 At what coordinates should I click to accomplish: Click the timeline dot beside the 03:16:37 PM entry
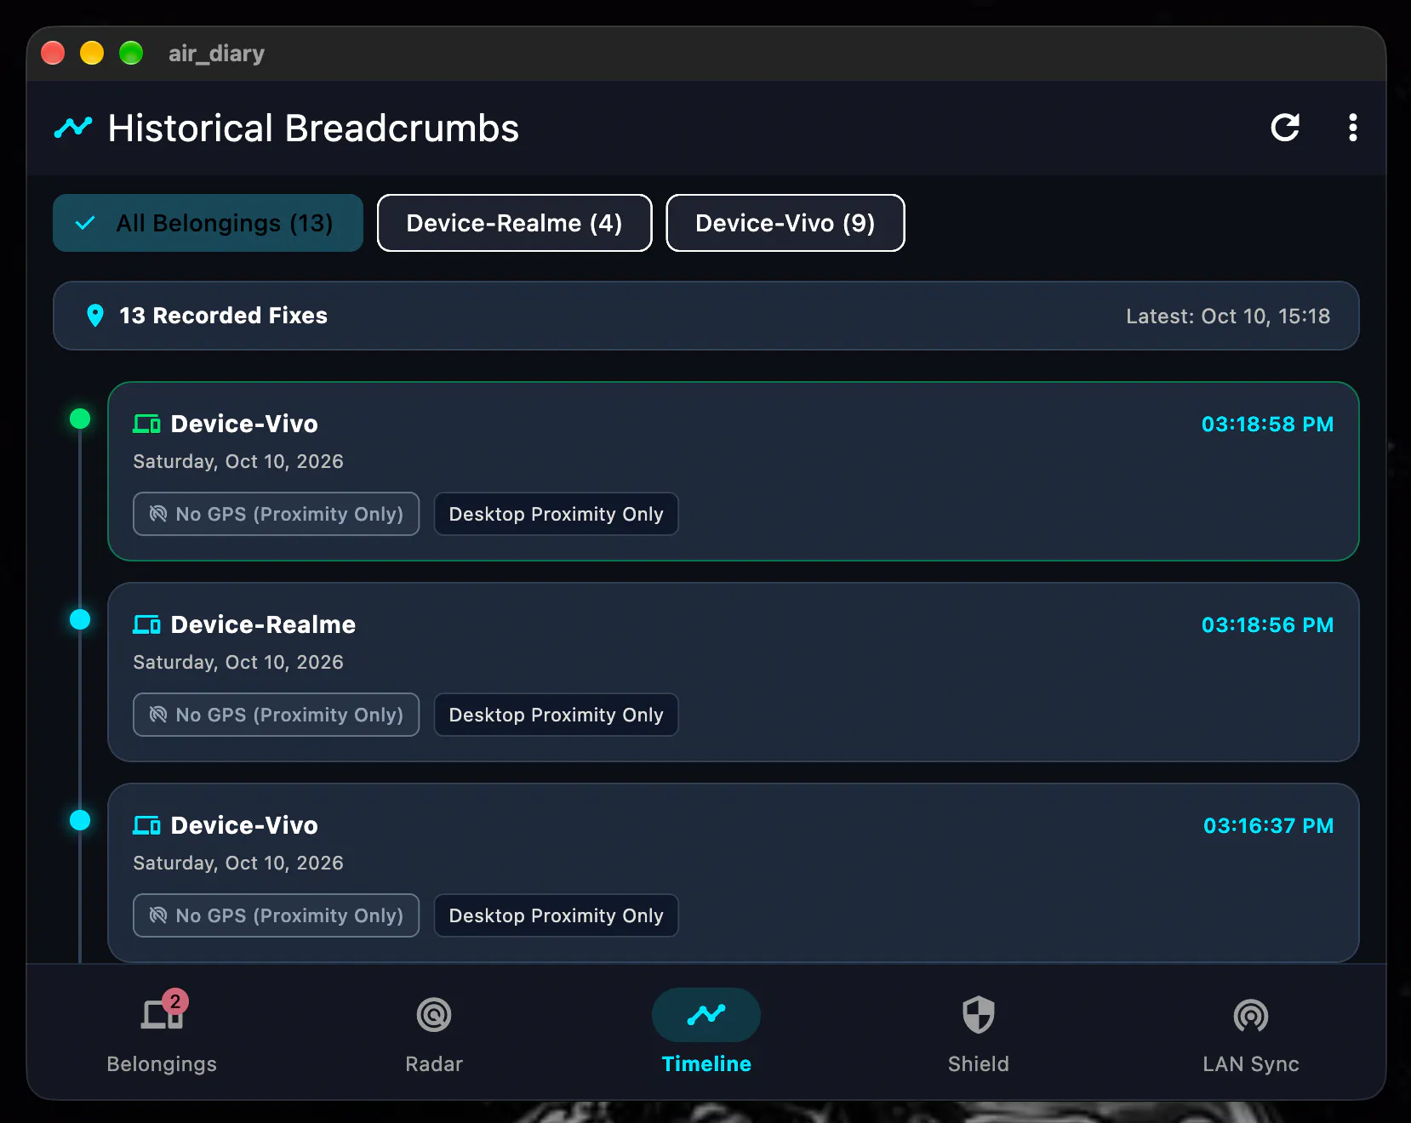click(x=80, y=820)
